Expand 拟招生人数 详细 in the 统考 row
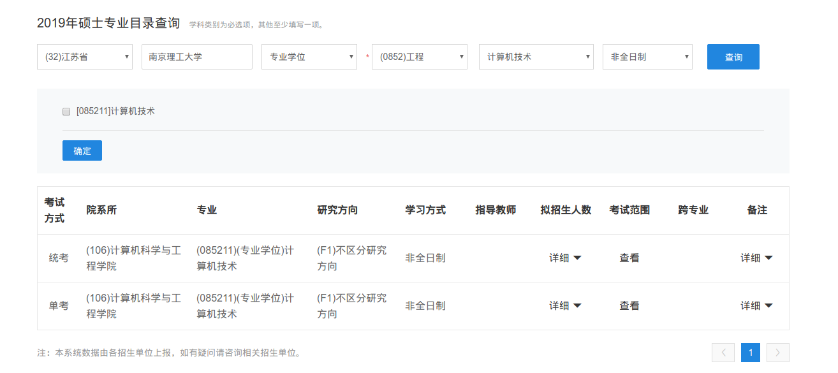 (565, 258)
